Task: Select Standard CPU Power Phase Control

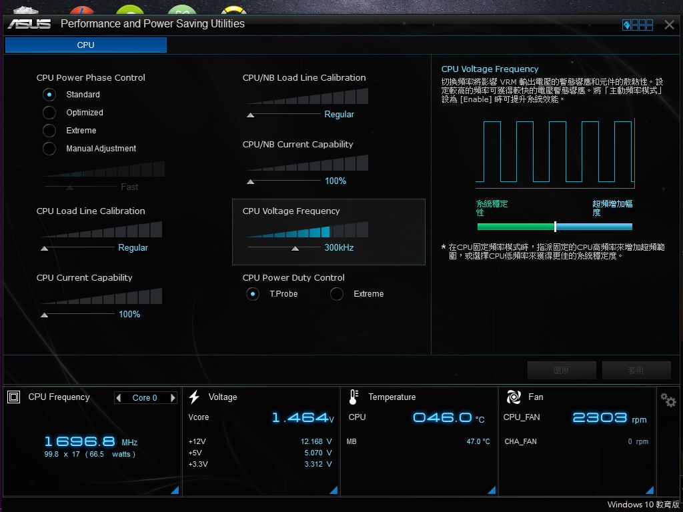Action: (49, 95)
